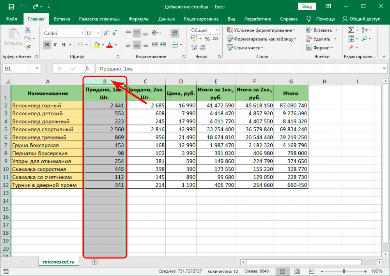Screen dimensions: 390x276
Task: Click the Increase Decimal icon
Action: 194,47
